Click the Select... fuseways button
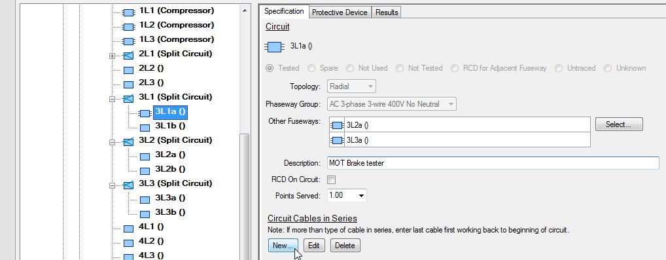Screen dimensions: 666x260 pos(619,124)
